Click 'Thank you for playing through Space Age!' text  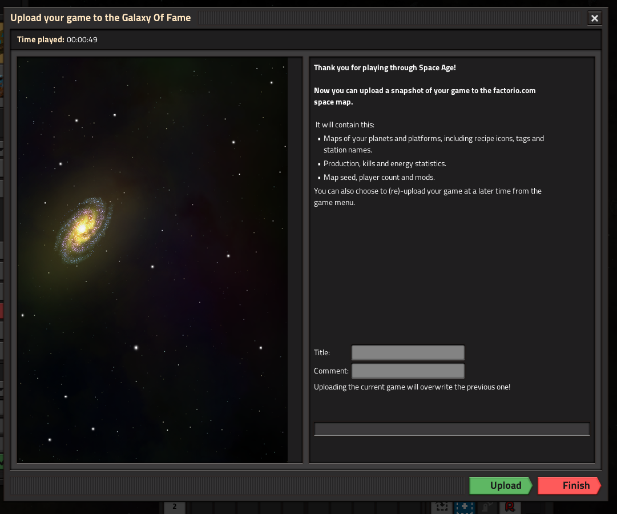[x=385, y=68]
